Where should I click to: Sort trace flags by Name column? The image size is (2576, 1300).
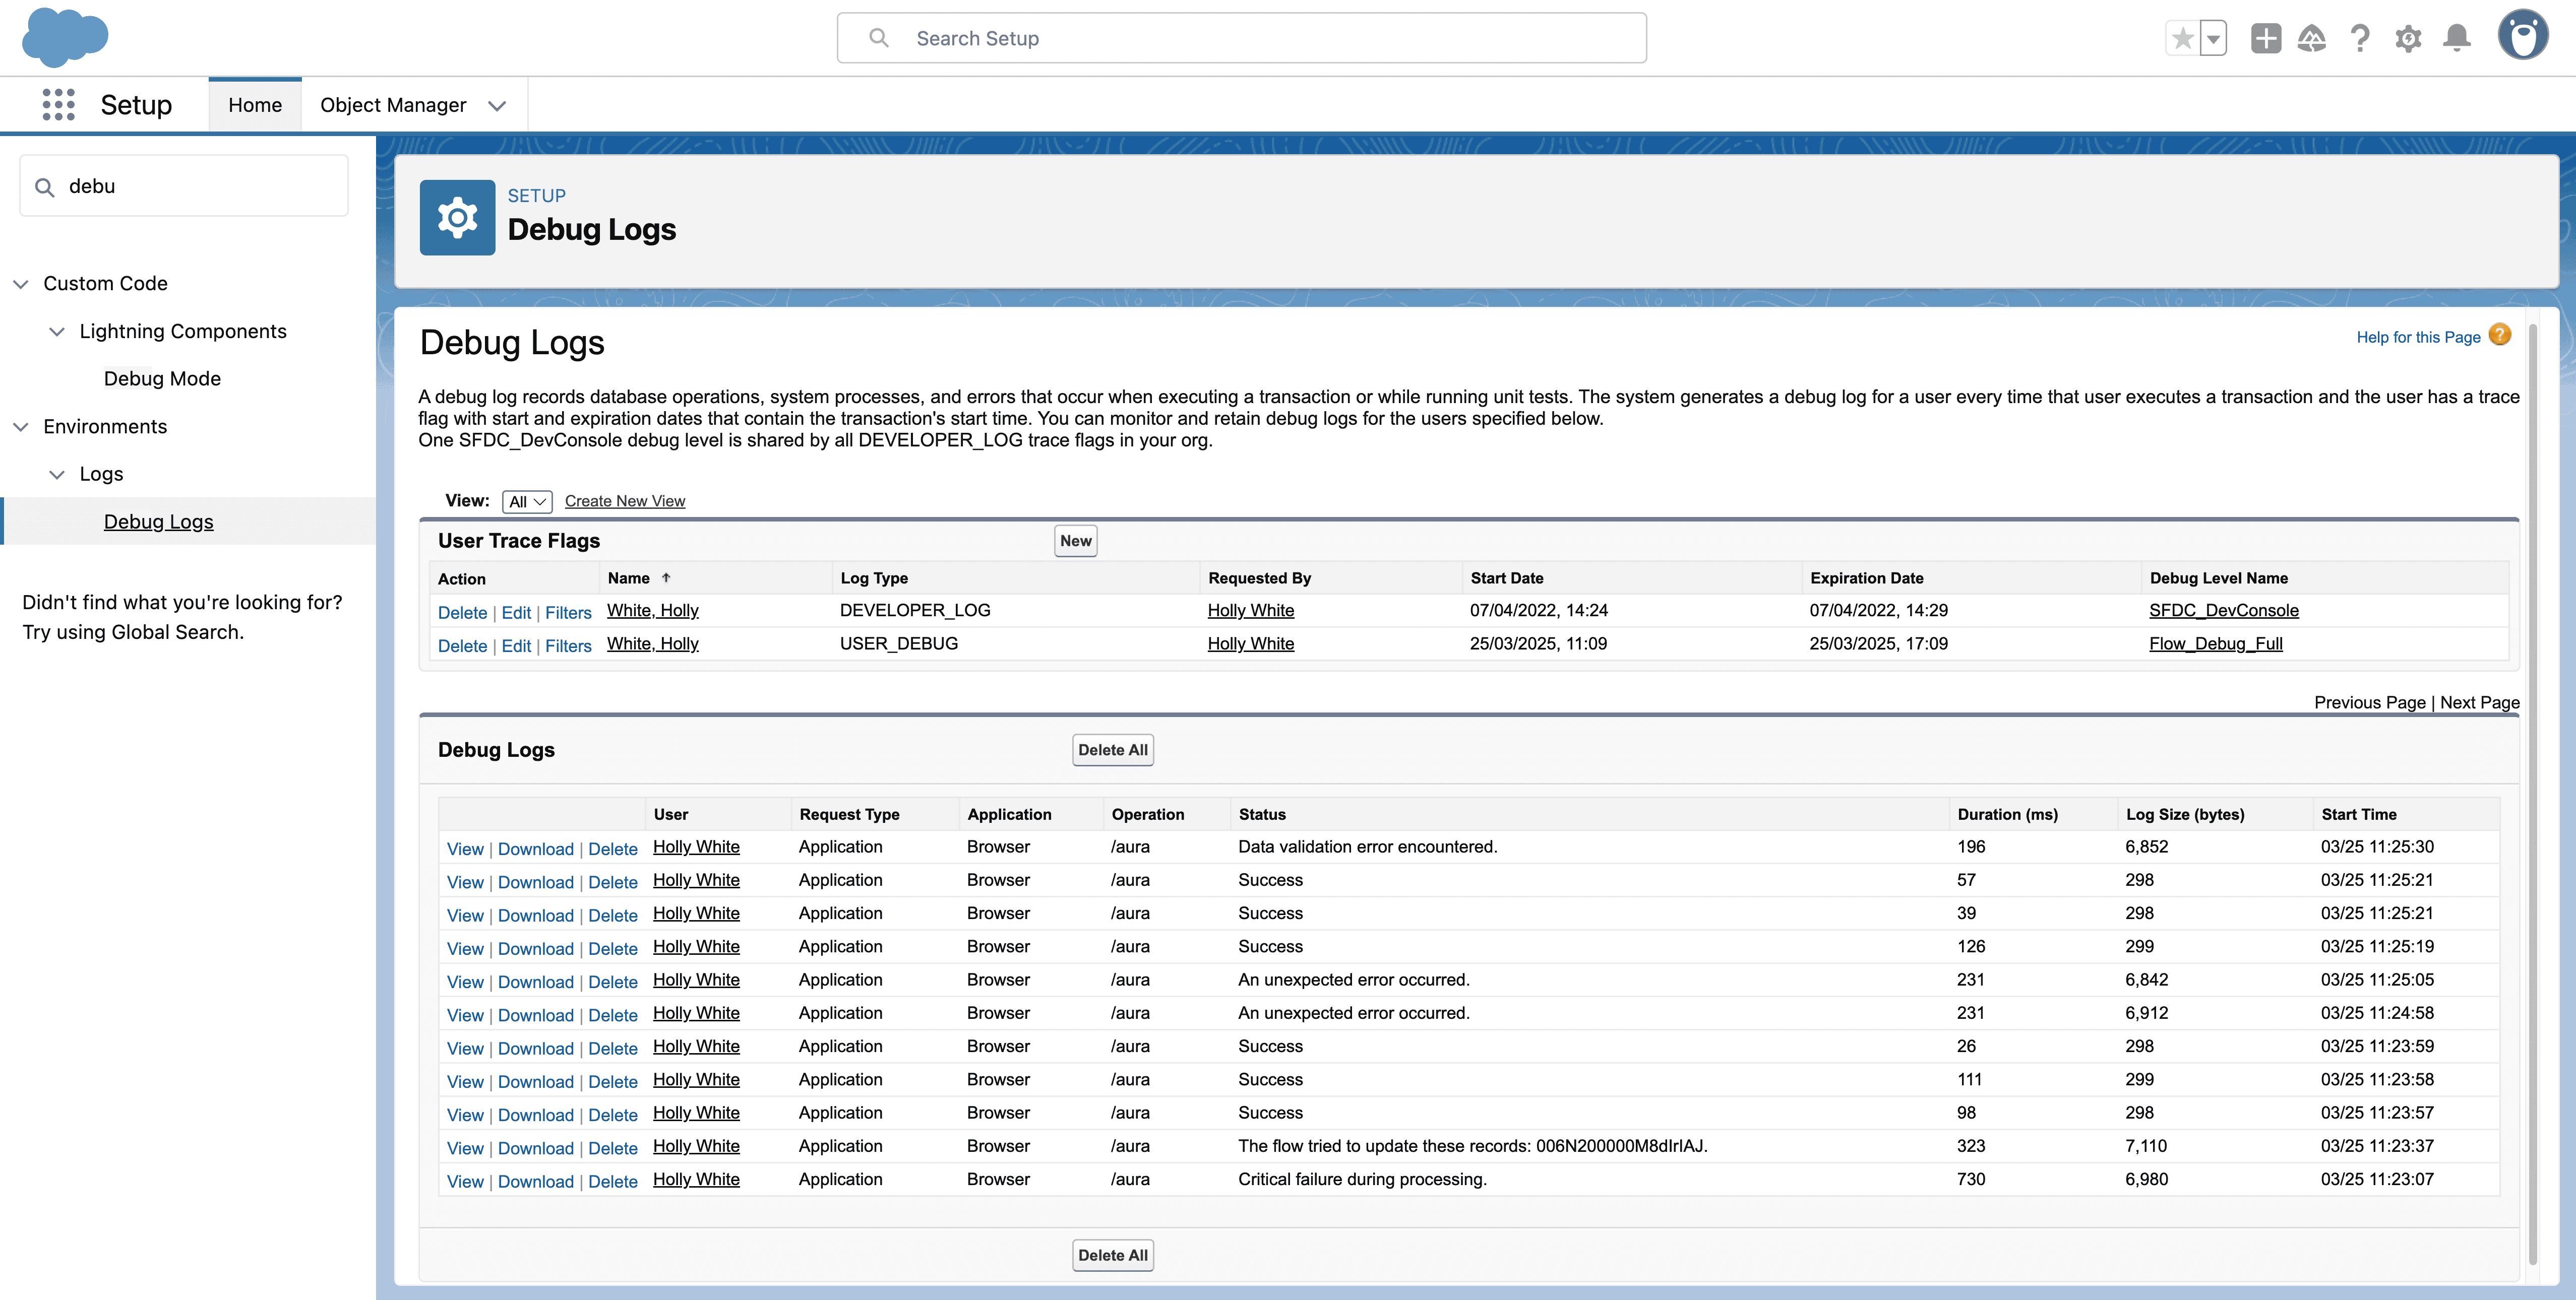[629, 577]
